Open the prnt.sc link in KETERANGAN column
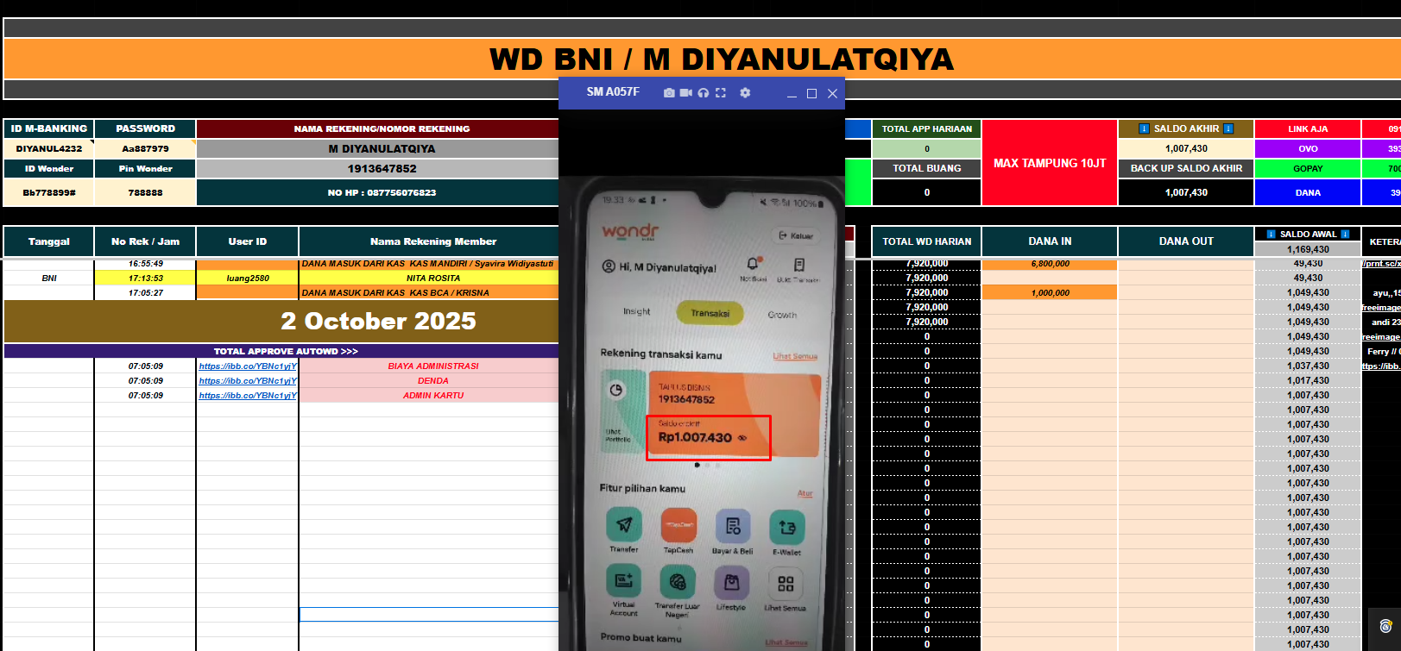This screenshot has height=651, width=1401. coord(1381,263)
